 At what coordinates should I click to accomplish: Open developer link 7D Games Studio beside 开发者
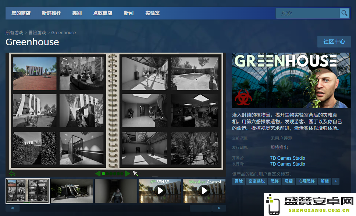point(288,158)
